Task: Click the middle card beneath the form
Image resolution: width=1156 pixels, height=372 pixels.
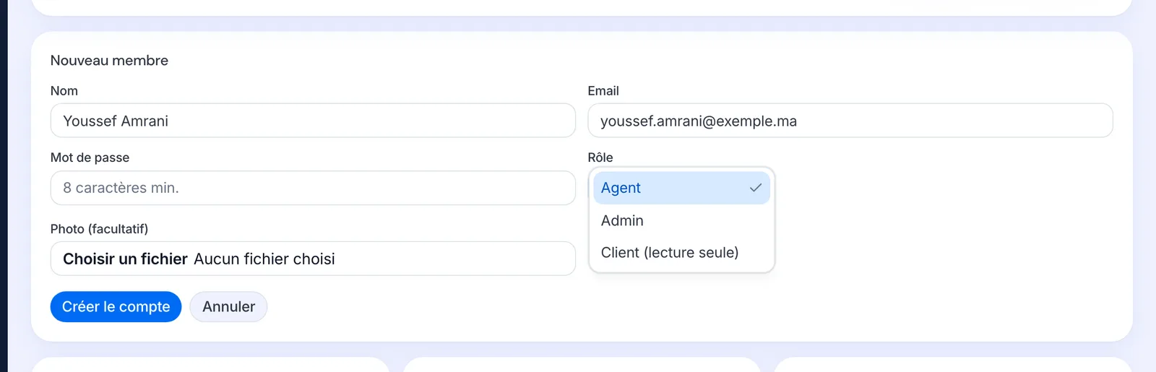Action: (582, 365)
